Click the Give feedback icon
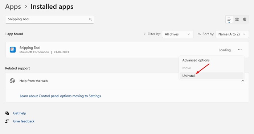The width and height of the screenshot is (254, 134). click(7, 121)
